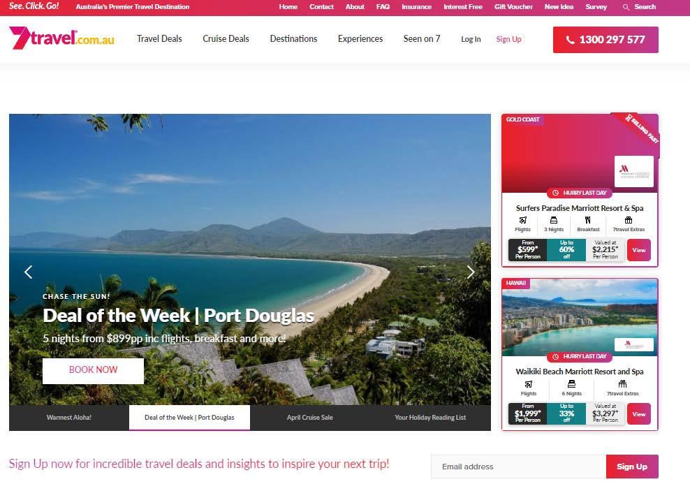View the Waikiki Beach Marriott deal
Viewport: 690px width, 491px height.
pos(638,414)
